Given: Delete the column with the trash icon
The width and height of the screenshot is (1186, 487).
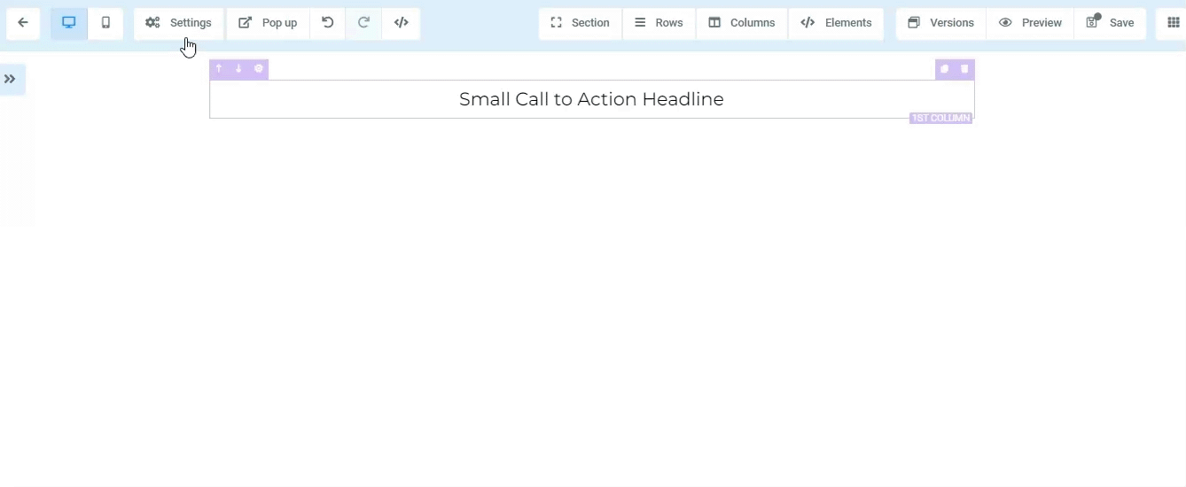Looking at the screenshot, I should 964,69.
